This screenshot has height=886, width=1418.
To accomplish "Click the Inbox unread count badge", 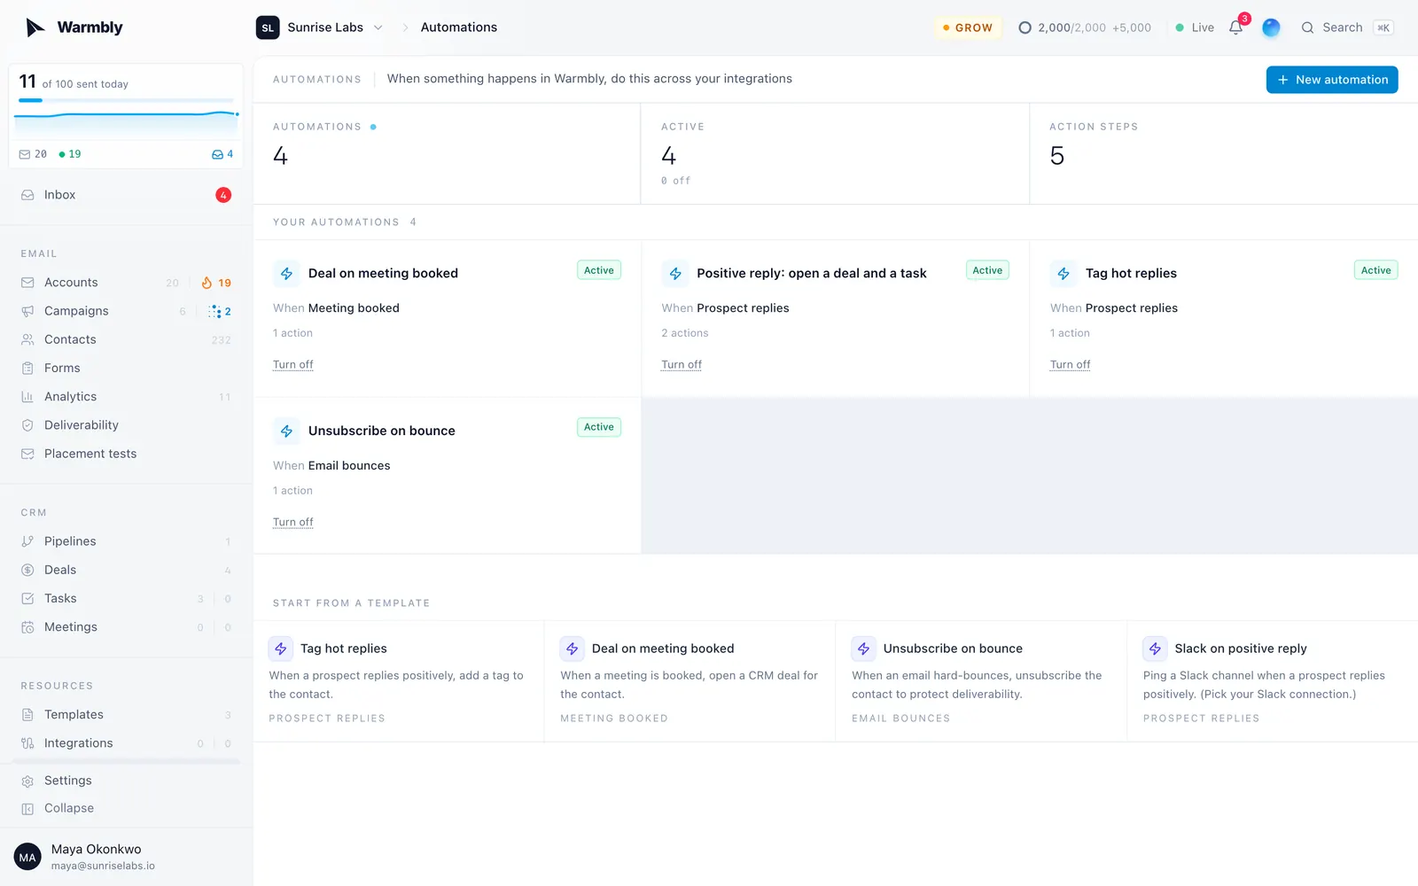I will 223,195.
